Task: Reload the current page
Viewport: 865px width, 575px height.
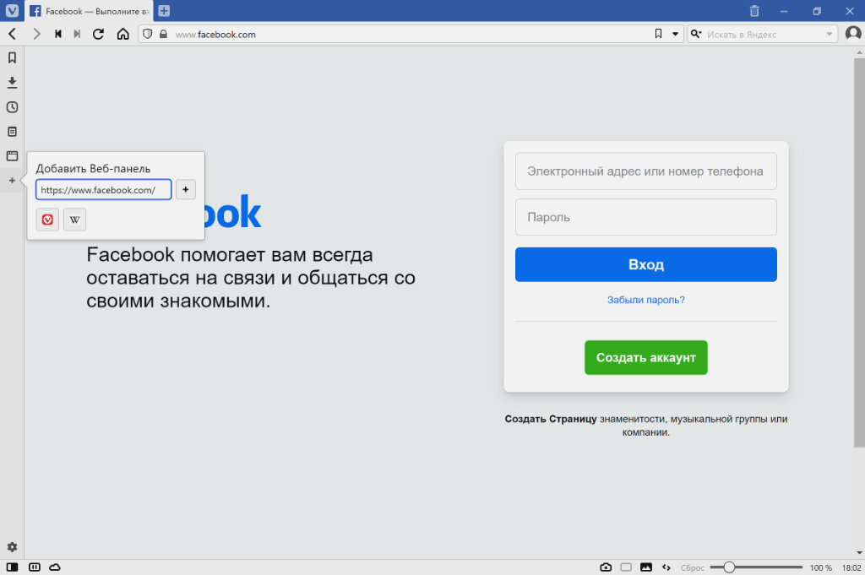Action: 98,34
